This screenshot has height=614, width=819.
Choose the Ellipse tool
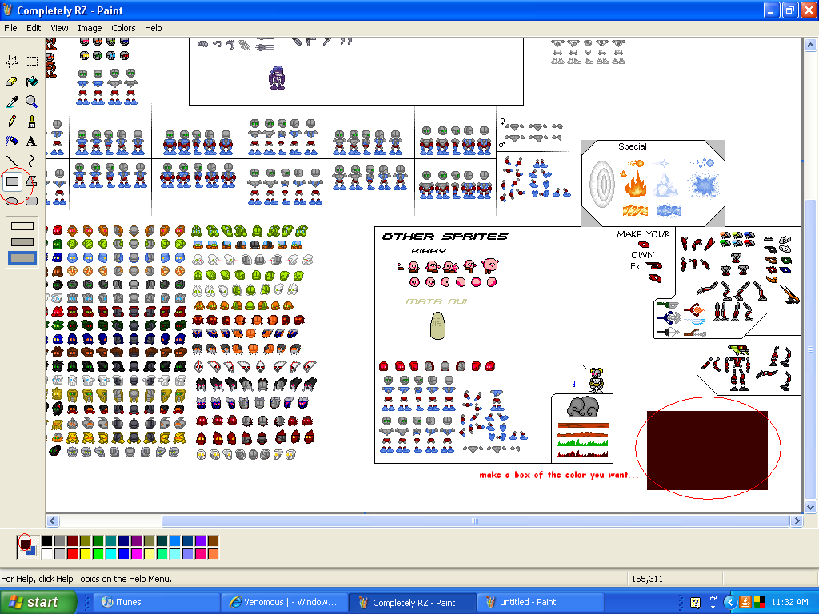click(12, 201)
